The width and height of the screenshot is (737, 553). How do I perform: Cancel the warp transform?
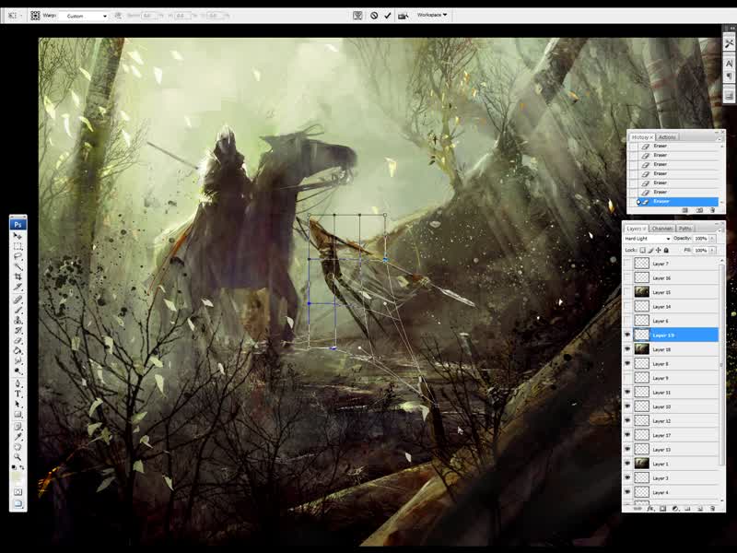point(374,16)
